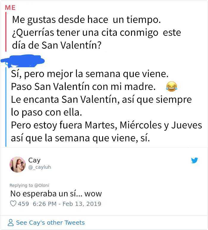This screenshot has height=230, width=208.
Task: Click the "Replying to" label text
Action: tap(21, 185)
